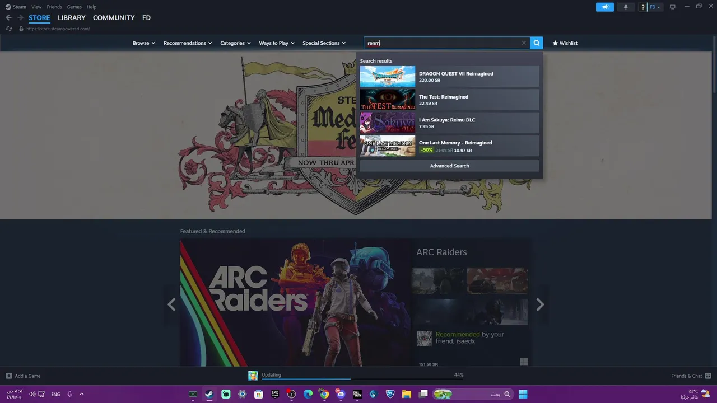Open the View menu

coord(36,7)
